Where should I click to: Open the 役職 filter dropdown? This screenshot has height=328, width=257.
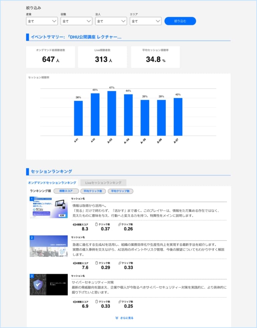pos(76,21)
